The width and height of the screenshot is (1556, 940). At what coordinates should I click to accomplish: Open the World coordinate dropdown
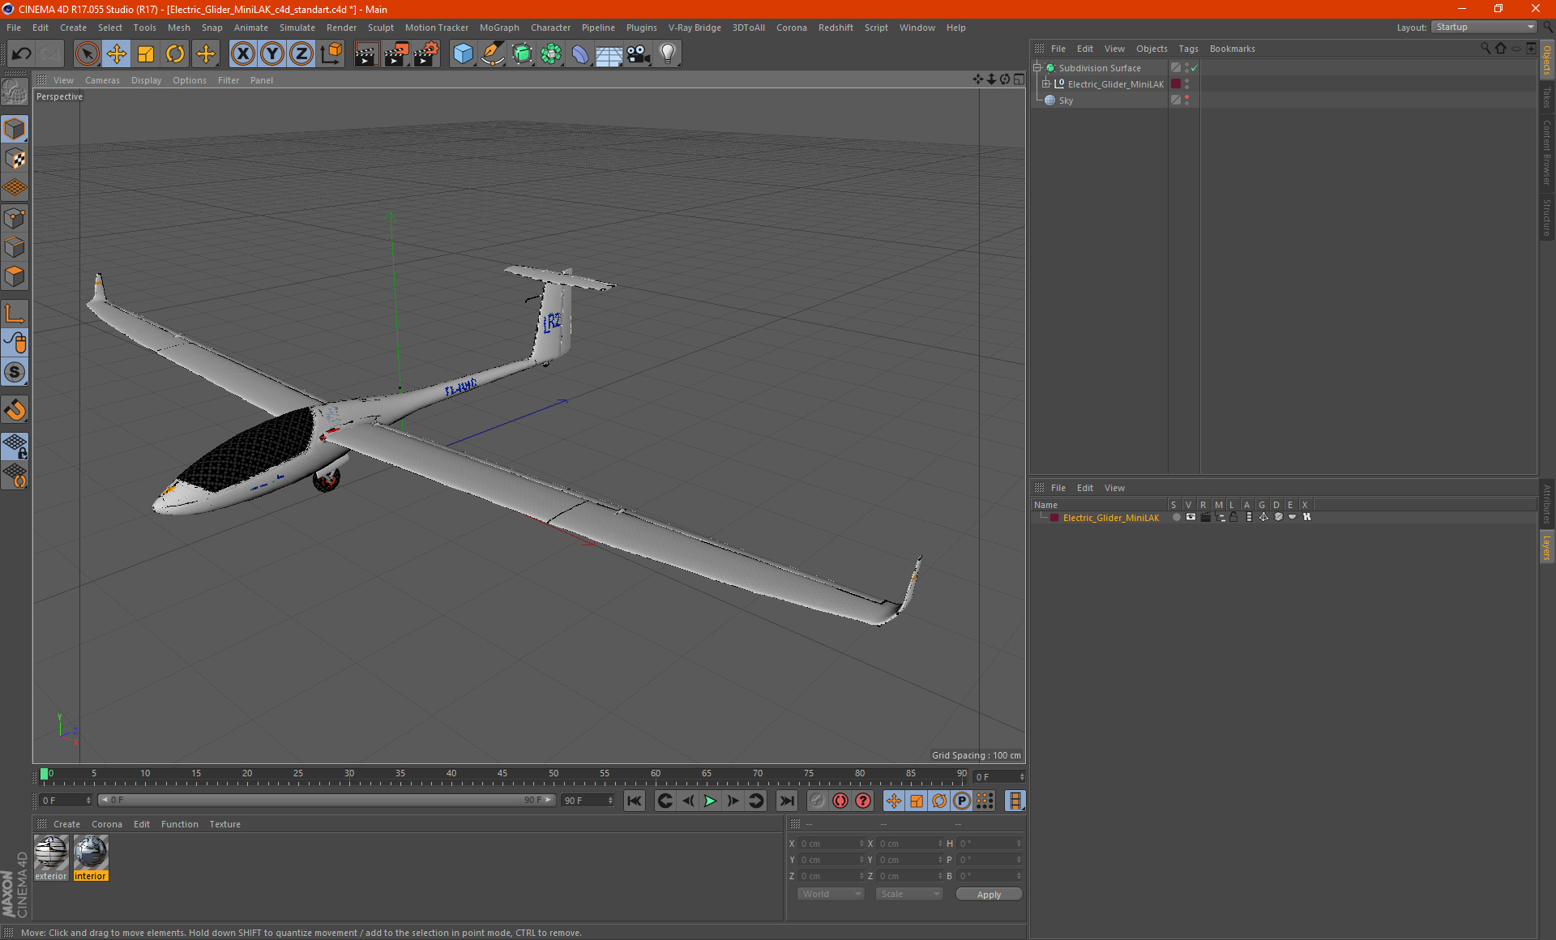click(831, 894)
